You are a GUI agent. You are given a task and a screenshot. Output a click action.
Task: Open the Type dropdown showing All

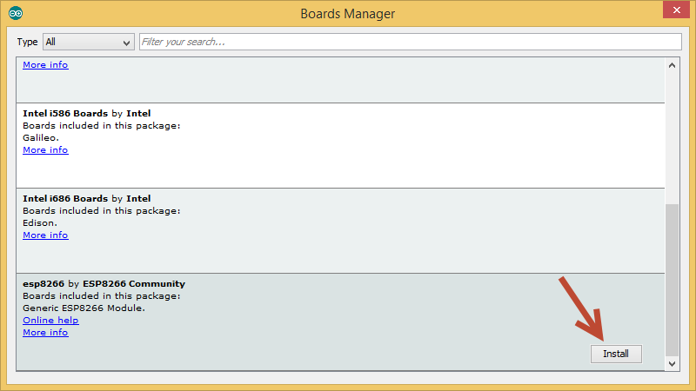click(89, 42)
